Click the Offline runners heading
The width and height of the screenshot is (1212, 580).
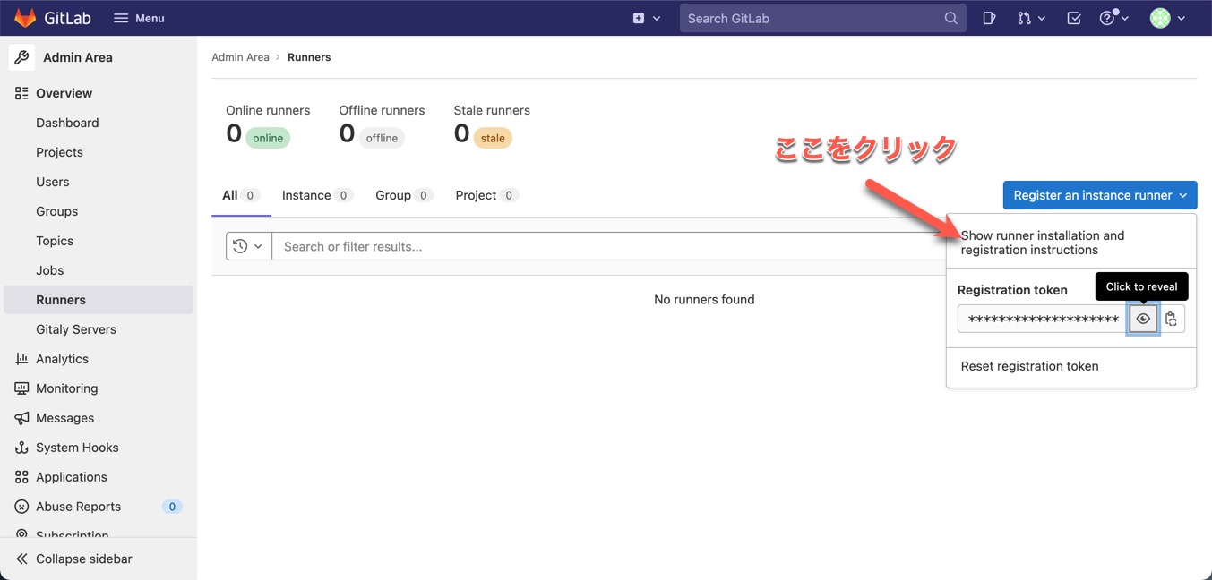[382, 110]
